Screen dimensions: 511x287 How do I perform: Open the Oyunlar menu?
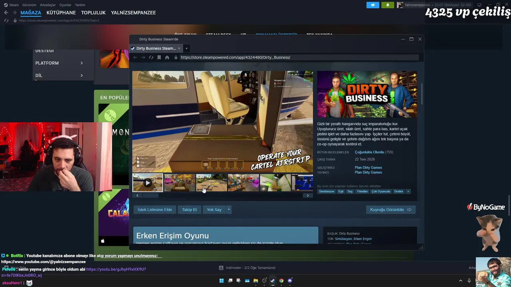tap(65, 5)
